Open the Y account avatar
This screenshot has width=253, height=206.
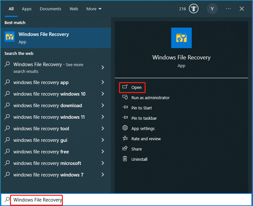pos(212,9)
